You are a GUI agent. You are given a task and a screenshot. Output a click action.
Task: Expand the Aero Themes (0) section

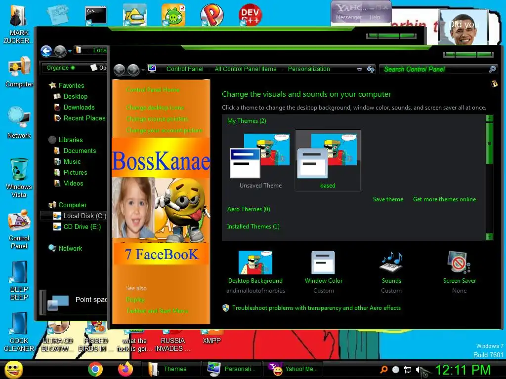tap(249, 209)
